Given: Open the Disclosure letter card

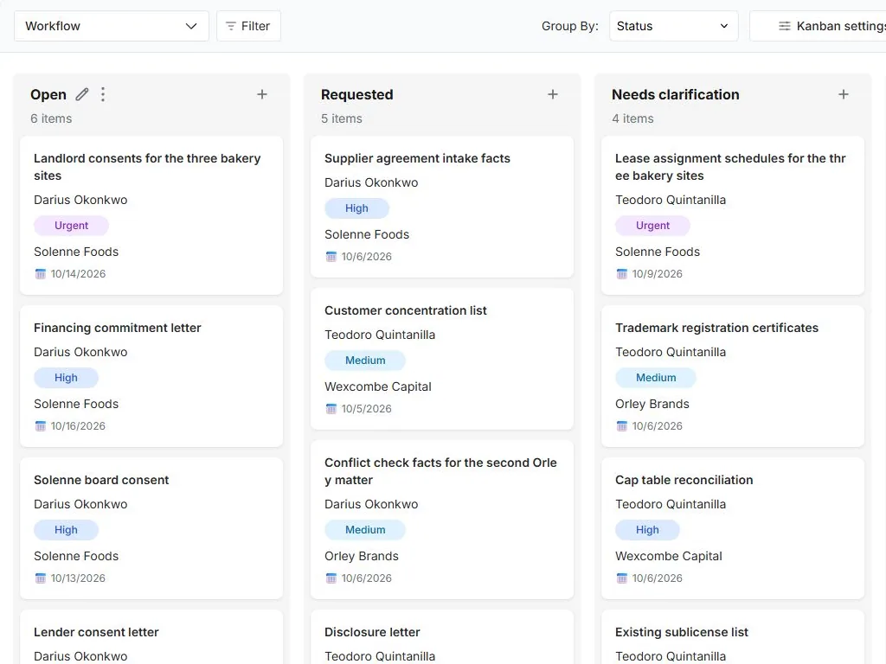Looking at the screenshot, I should [x=442, y=637].
